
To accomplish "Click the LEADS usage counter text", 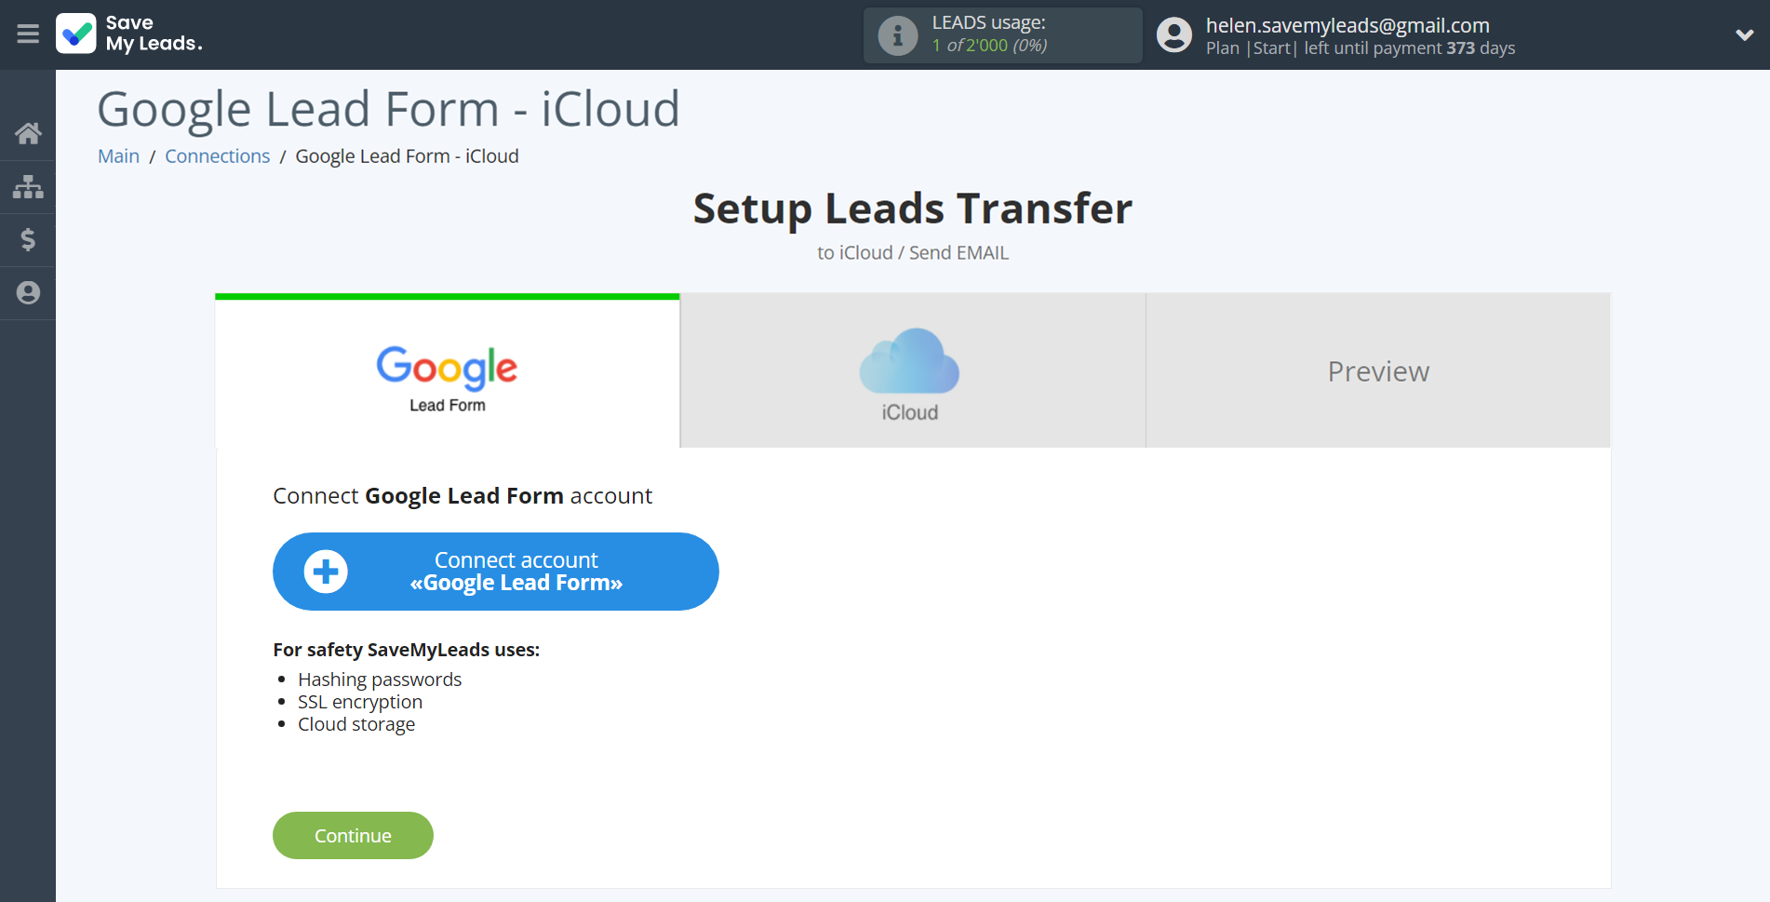I will pos(989,45).
